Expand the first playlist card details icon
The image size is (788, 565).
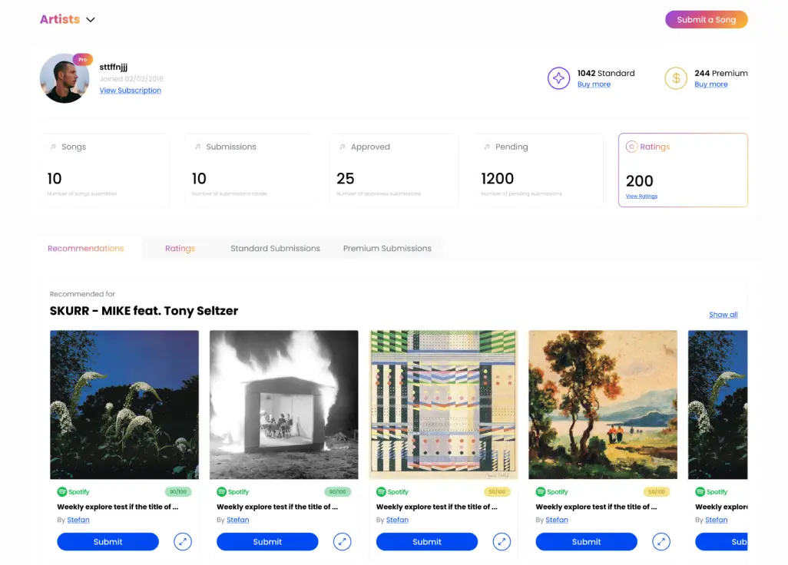tap(182, 542)
